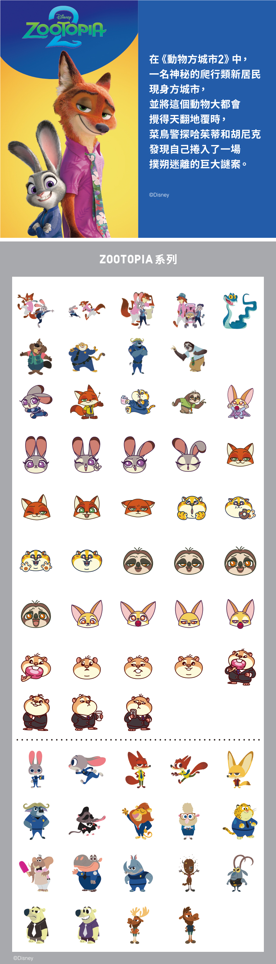Viewport: 276px width, 964px height.
Task: Select Flash sloth face with mouth wide open
Action: coord(36,614)
